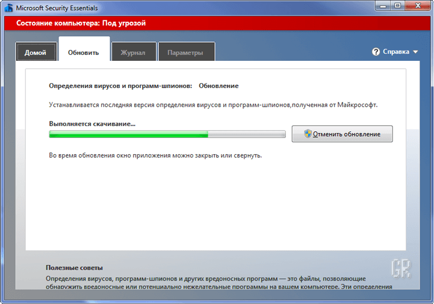Click the Устанавливается последняя версия description text
This screenshot has height=304, width=434.
pos(213,105)
